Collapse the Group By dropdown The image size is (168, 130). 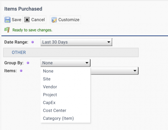(65, 63)
